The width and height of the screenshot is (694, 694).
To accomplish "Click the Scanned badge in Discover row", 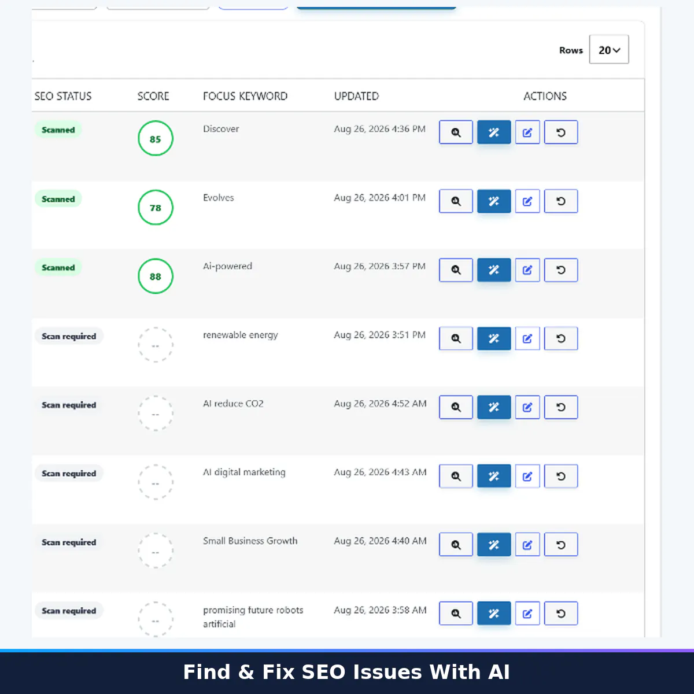I will [x=58, y=130].
